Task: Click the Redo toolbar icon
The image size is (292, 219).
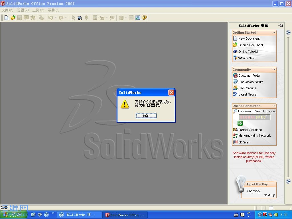Action: point(61,18)
